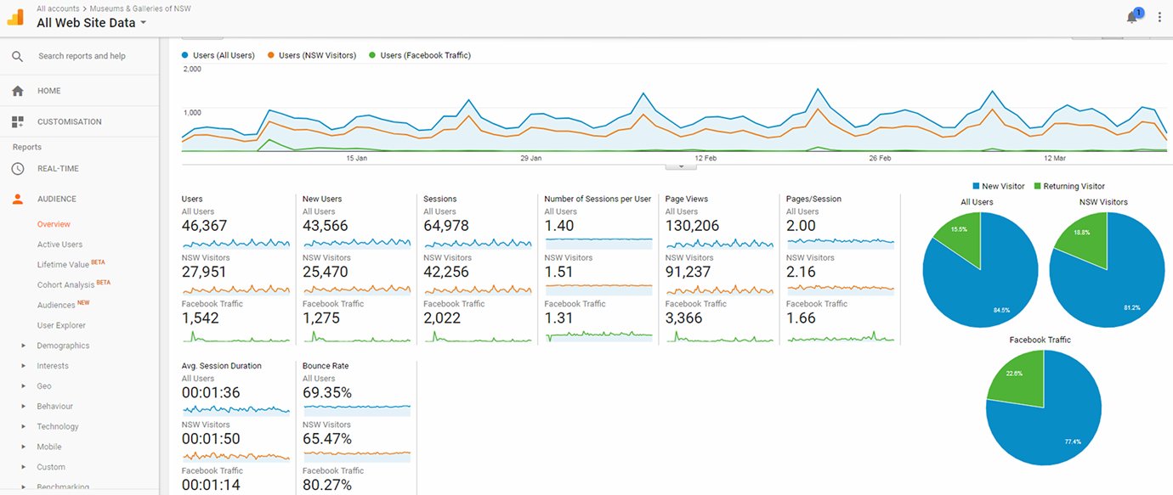The width and height of the screenshot is (1173, 495).
Task: Click the 15 Jan date on chart axis
Action: [x=356, y=158]
